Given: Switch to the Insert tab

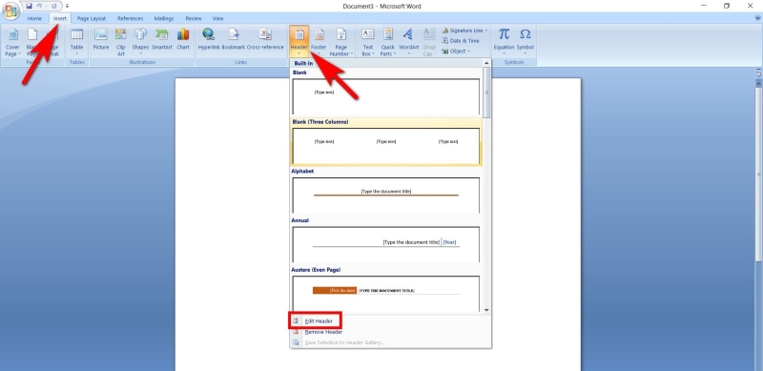Looking at the screenshot, I should pyautogui.click(x=60, y=18).
